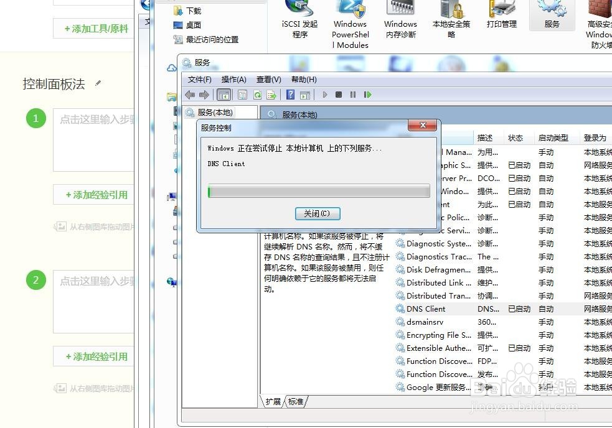Click the export list icon

point(271,95)
